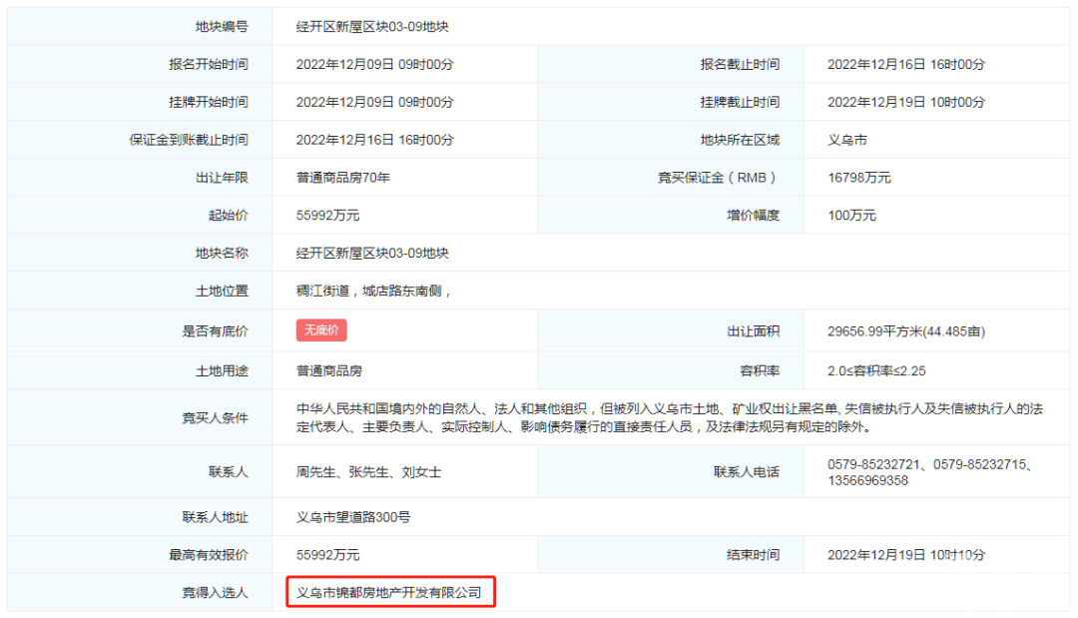This screenshot has width=1078, height=618.
Task: Select the 报名截止时间 date value
Action: click(x=905, y=64)
